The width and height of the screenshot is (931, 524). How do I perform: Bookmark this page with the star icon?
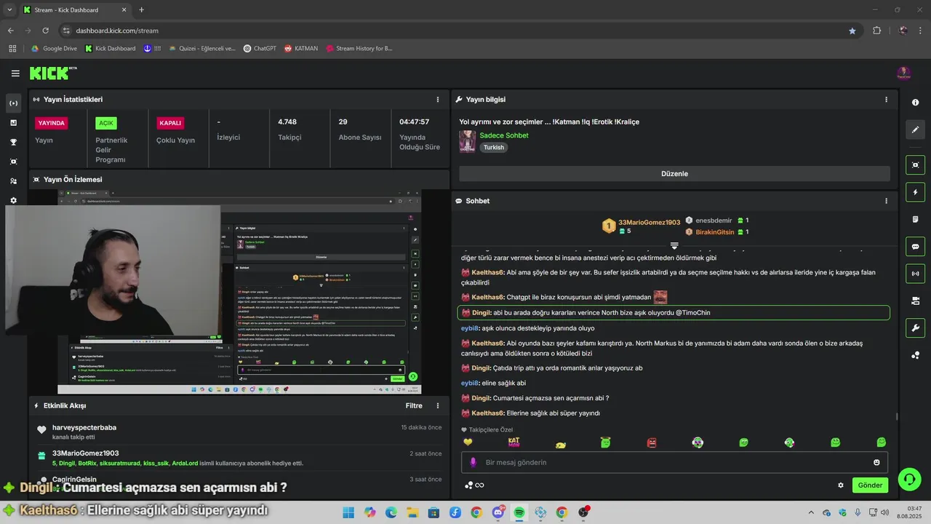[x=852, y=31]
